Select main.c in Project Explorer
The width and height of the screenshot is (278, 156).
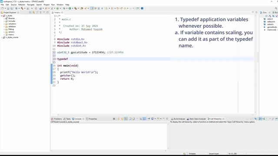[11, 35]
